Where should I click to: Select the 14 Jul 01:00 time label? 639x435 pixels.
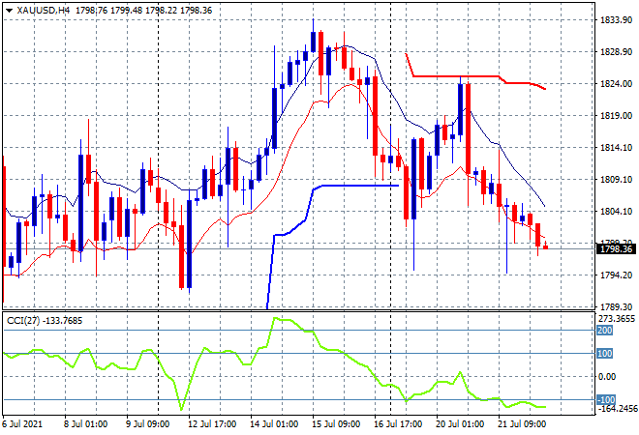(x=274, y=424)
